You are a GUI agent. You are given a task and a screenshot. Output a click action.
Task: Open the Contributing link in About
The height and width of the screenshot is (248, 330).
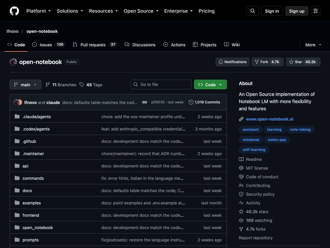(x=258, y=186)
